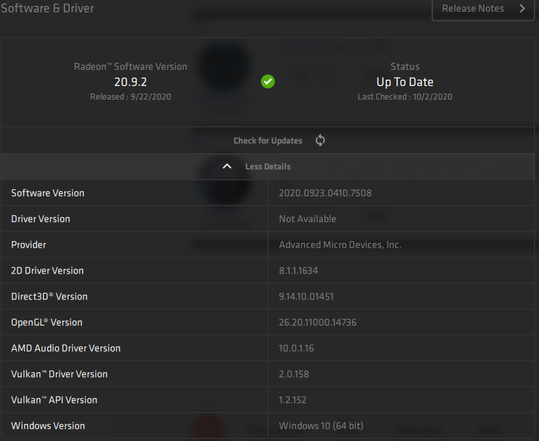539x441 pixels.
Task: Open the Release Notes button
Action: pos(483,9)
